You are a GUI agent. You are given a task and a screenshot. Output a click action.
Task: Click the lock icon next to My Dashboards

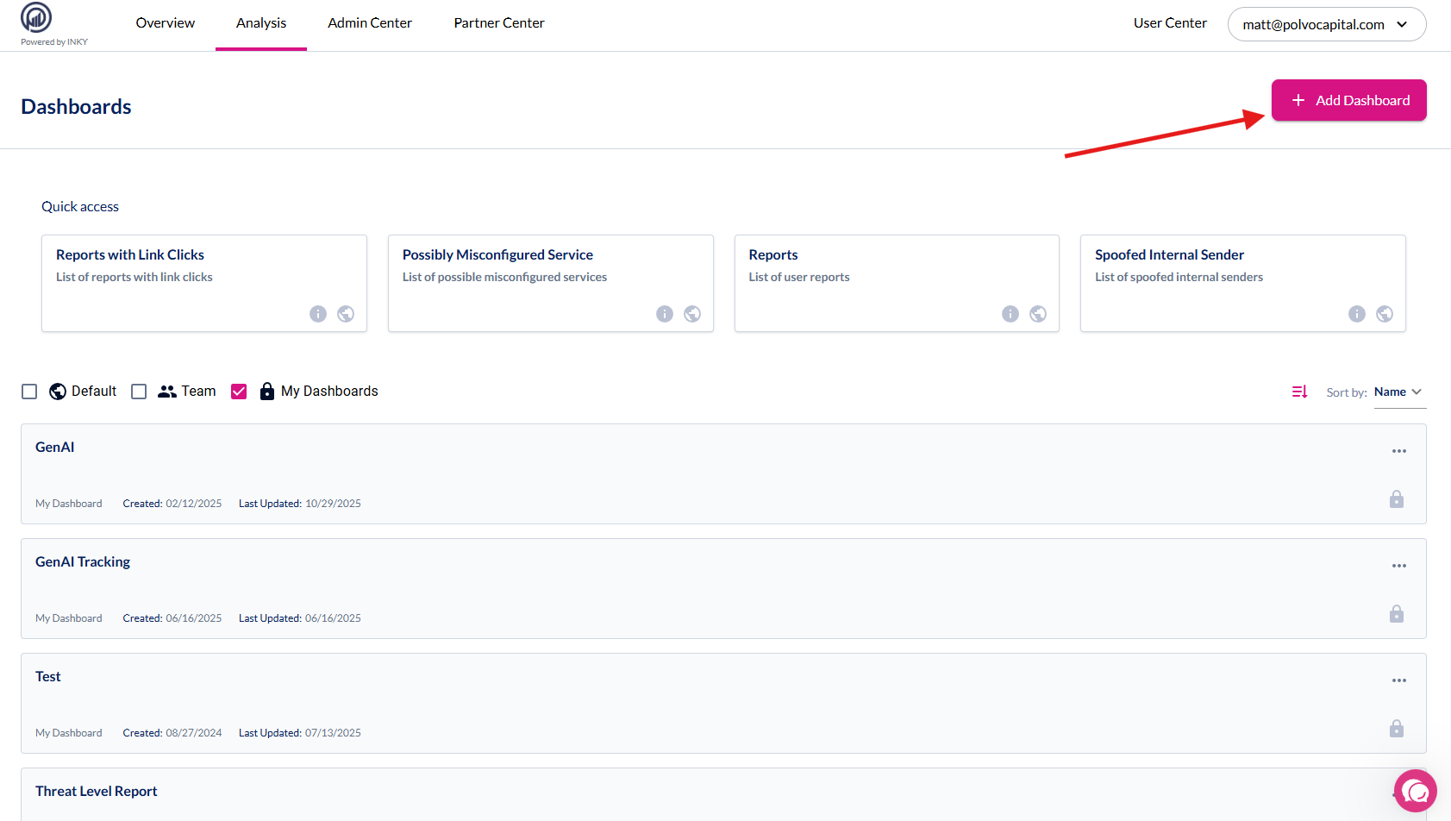pyautogui.click(x=267, y=392)
